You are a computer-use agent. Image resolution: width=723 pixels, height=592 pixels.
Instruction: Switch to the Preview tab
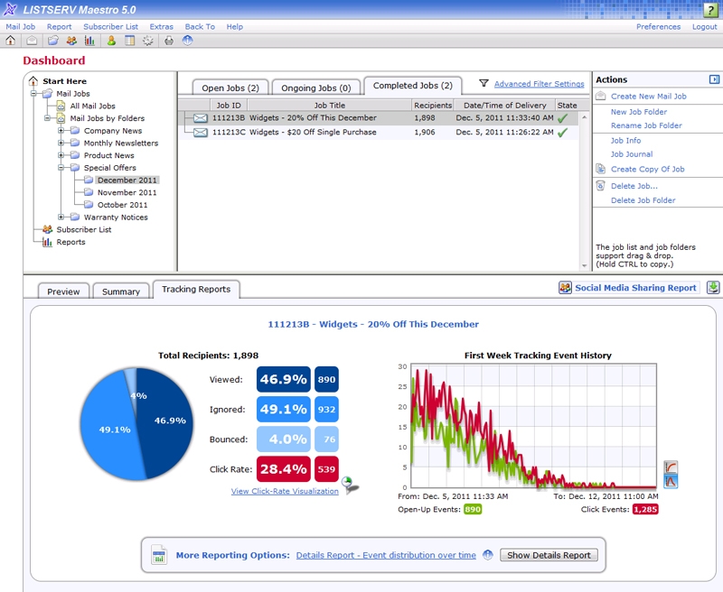point(63,291)
